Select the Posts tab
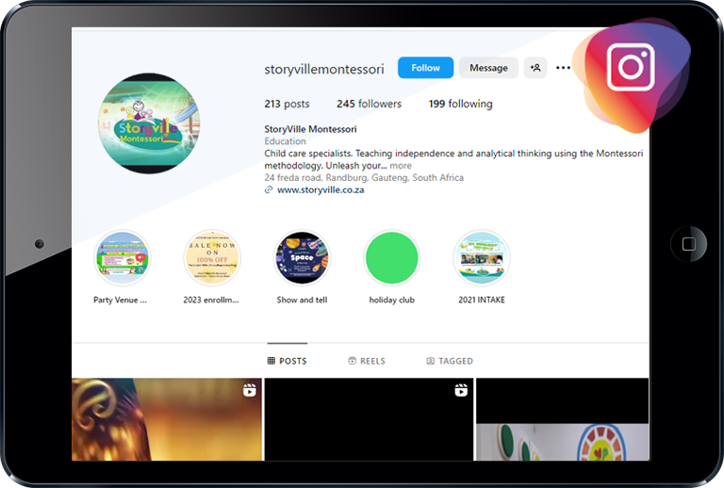Viewport: 724px width, 488px height. pos(287,361)
